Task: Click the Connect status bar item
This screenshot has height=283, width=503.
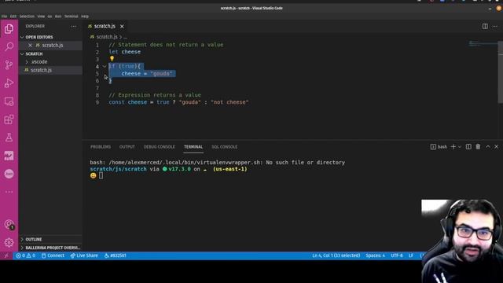Action: pyautogui.click(x=53, y=255)
